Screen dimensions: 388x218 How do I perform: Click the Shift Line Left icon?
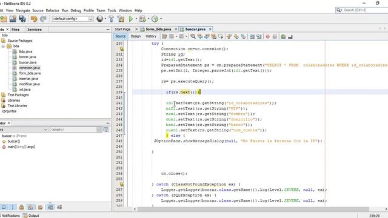click(252, 36)
